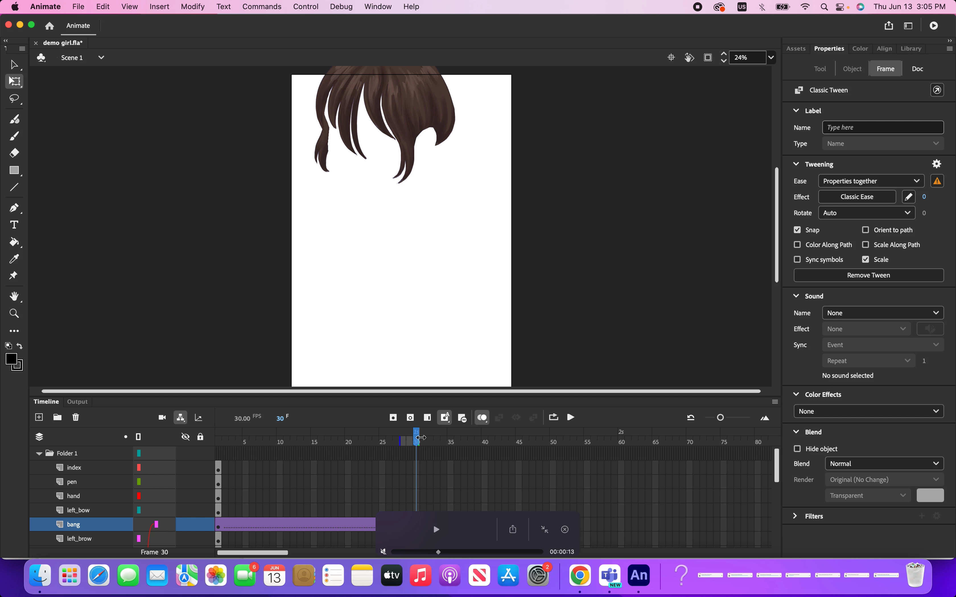
Task: Select the Lasso tool
Action: pyautogui.click(x=14, y=98)
